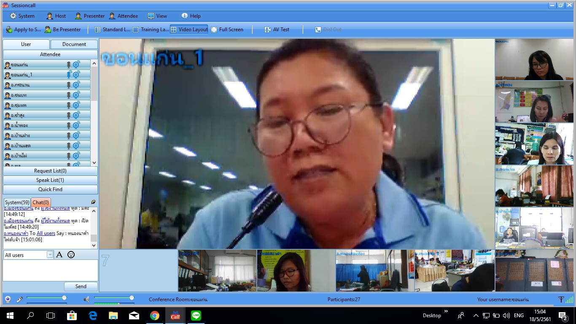
Task: Select bottom thumbnail of woman with glasses
Action: pyautogui.click(x=296, y=270)
